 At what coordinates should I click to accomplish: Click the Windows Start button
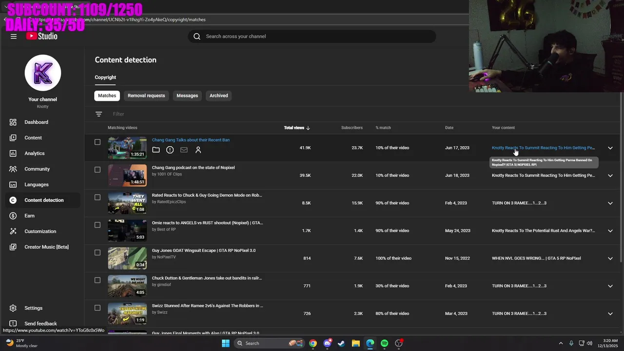pos(226,343)
